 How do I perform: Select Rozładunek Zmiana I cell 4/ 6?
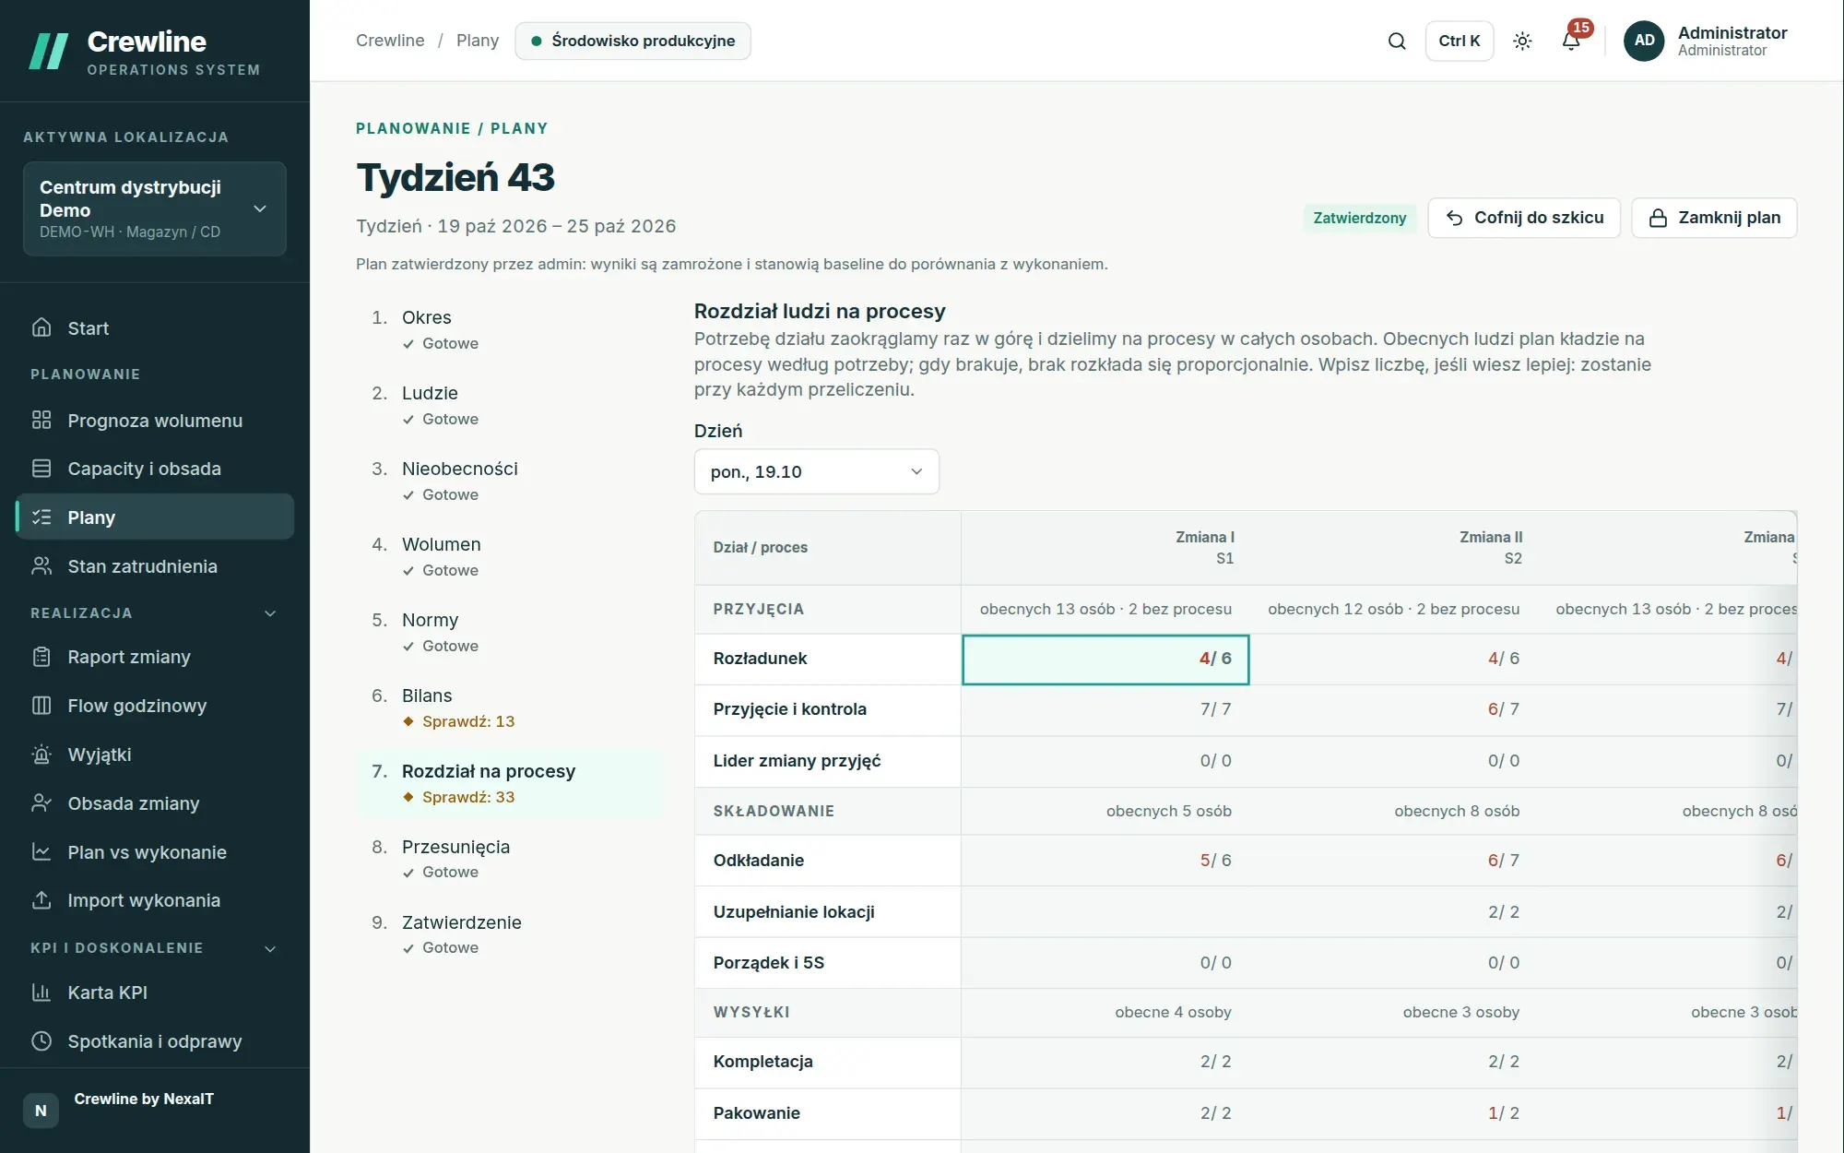(1105, 659)
